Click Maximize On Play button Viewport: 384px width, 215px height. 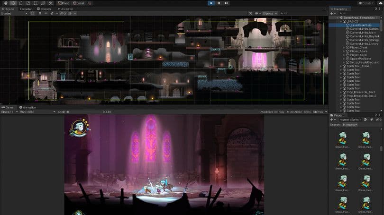click(x=272, y=112)
